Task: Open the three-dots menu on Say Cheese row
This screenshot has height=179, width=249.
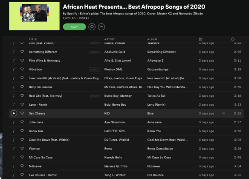Action: [x=223, y=113]
